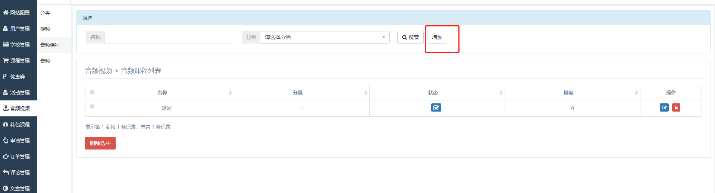Image resolution: width=715 pixels, height=193 pixels.
Task: Tick the checkbox for the 测试 row
Action: tap(92, 106)
